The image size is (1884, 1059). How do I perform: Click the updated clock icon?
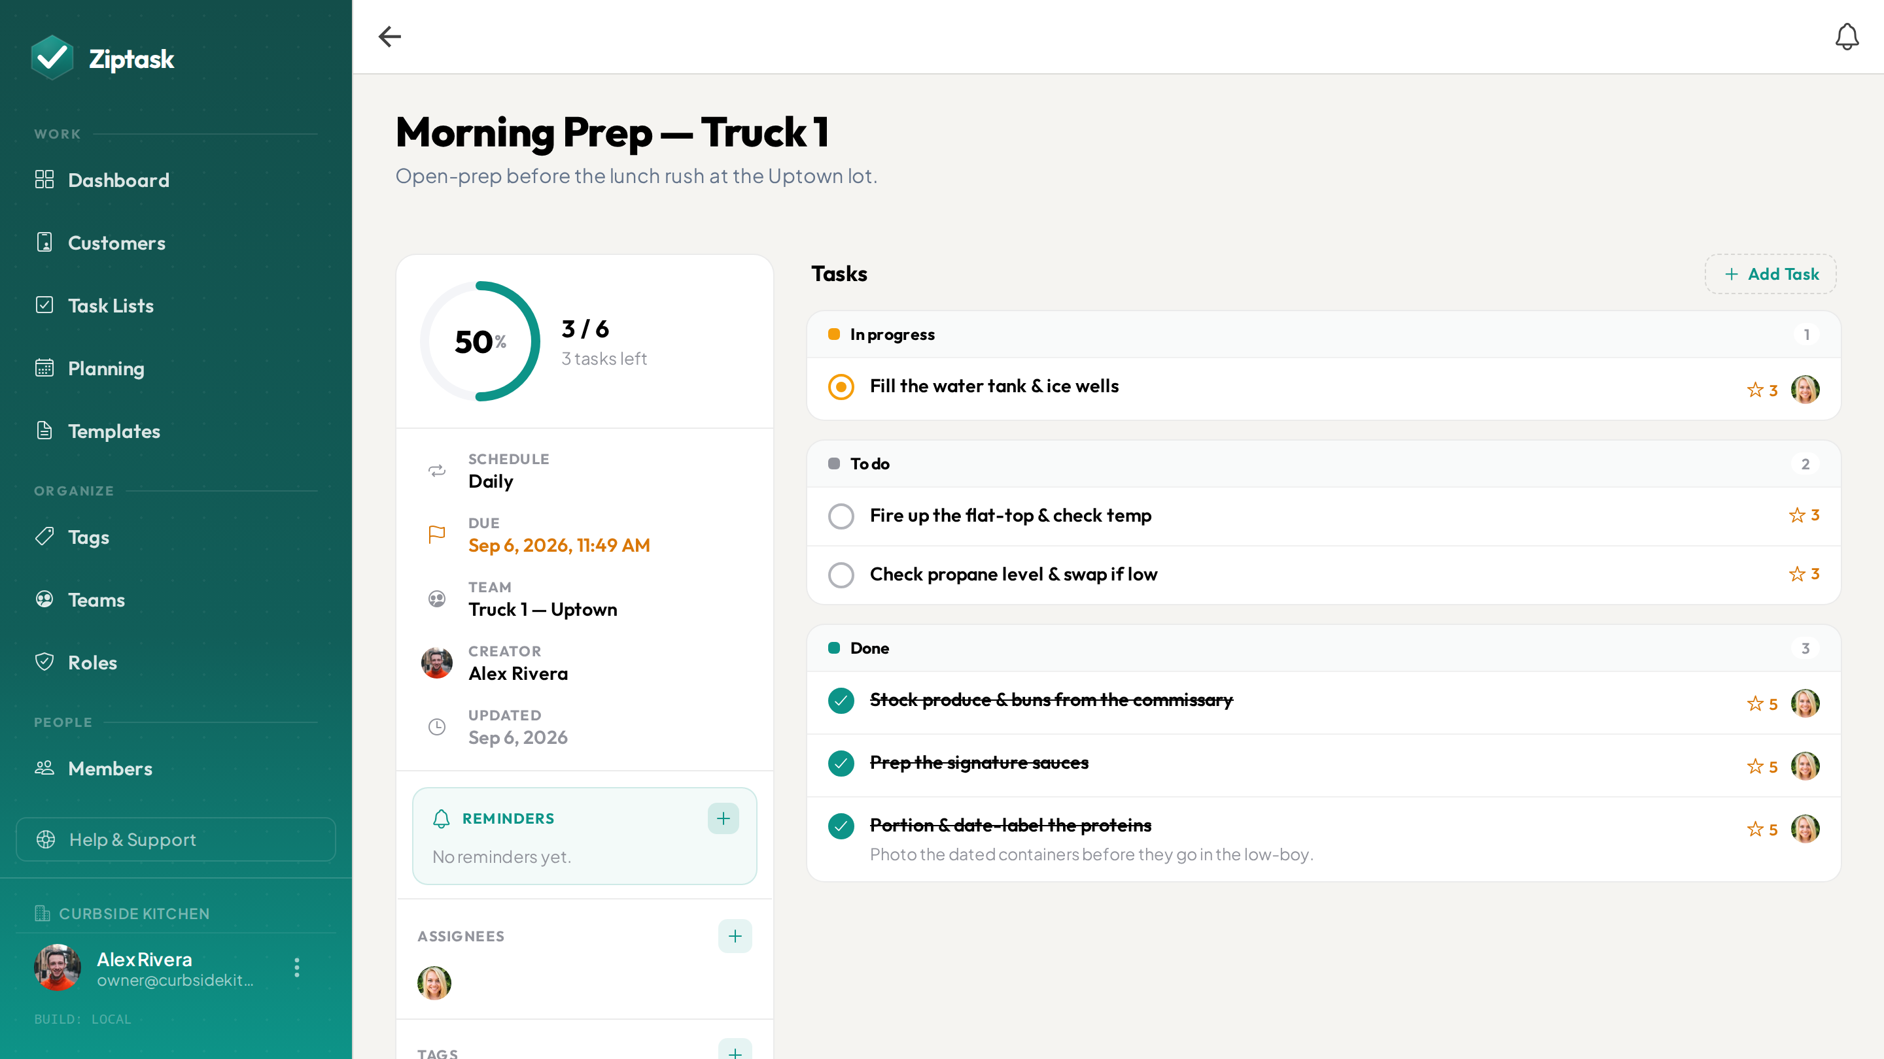click(436, 726)
